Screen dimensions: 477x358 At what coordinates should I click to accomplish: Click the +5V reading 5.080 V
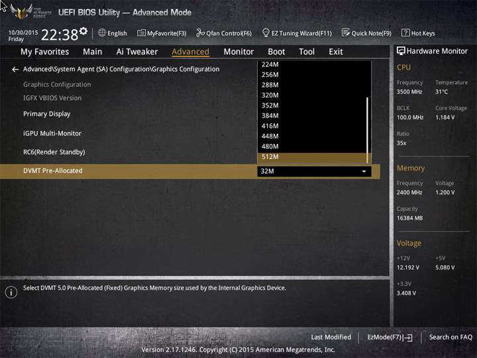tap(445, 268)
